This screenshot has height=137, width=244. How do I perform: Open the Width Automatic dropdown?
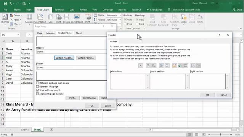tap(120, 15)
